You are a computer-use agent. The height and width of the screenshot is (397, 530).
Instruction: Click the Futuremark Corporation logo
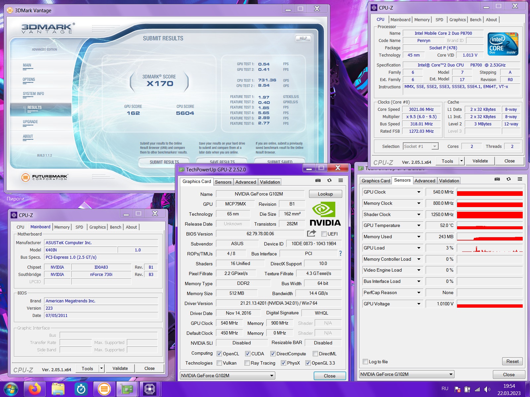tap(45, 177)
